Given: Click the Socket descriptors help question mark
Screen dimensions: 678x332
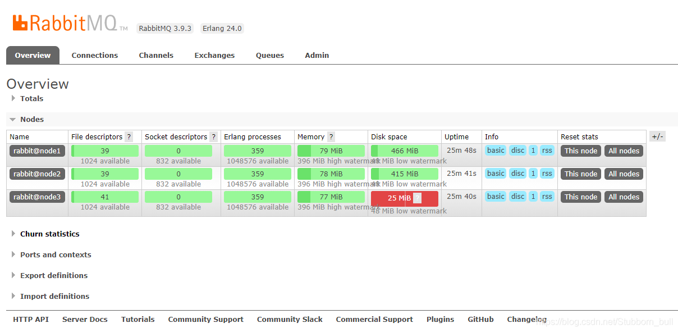Looking at the screenshot, I should click(213, 137).
